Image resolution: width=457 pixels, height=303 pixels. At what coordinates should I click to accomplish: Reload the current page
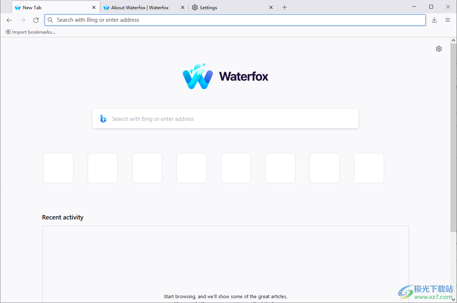[36, 20]
